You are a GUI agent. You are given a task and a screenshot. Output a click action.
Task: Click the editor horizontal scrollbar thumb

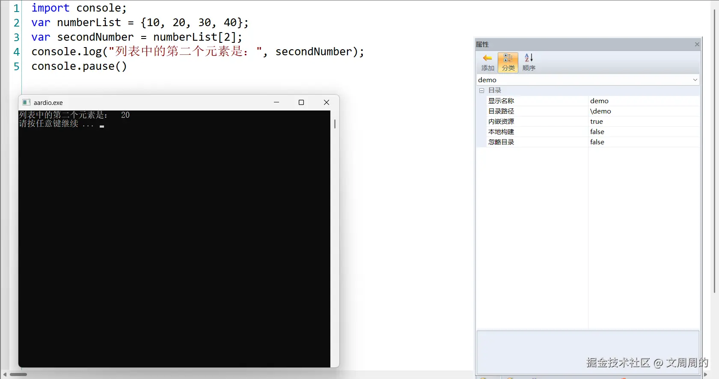[x=18, y=375]
